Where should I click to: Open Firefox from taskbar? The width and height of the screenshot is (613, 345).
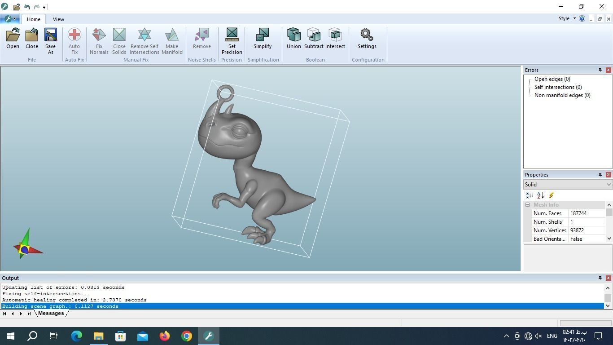(x=165, y=336)
